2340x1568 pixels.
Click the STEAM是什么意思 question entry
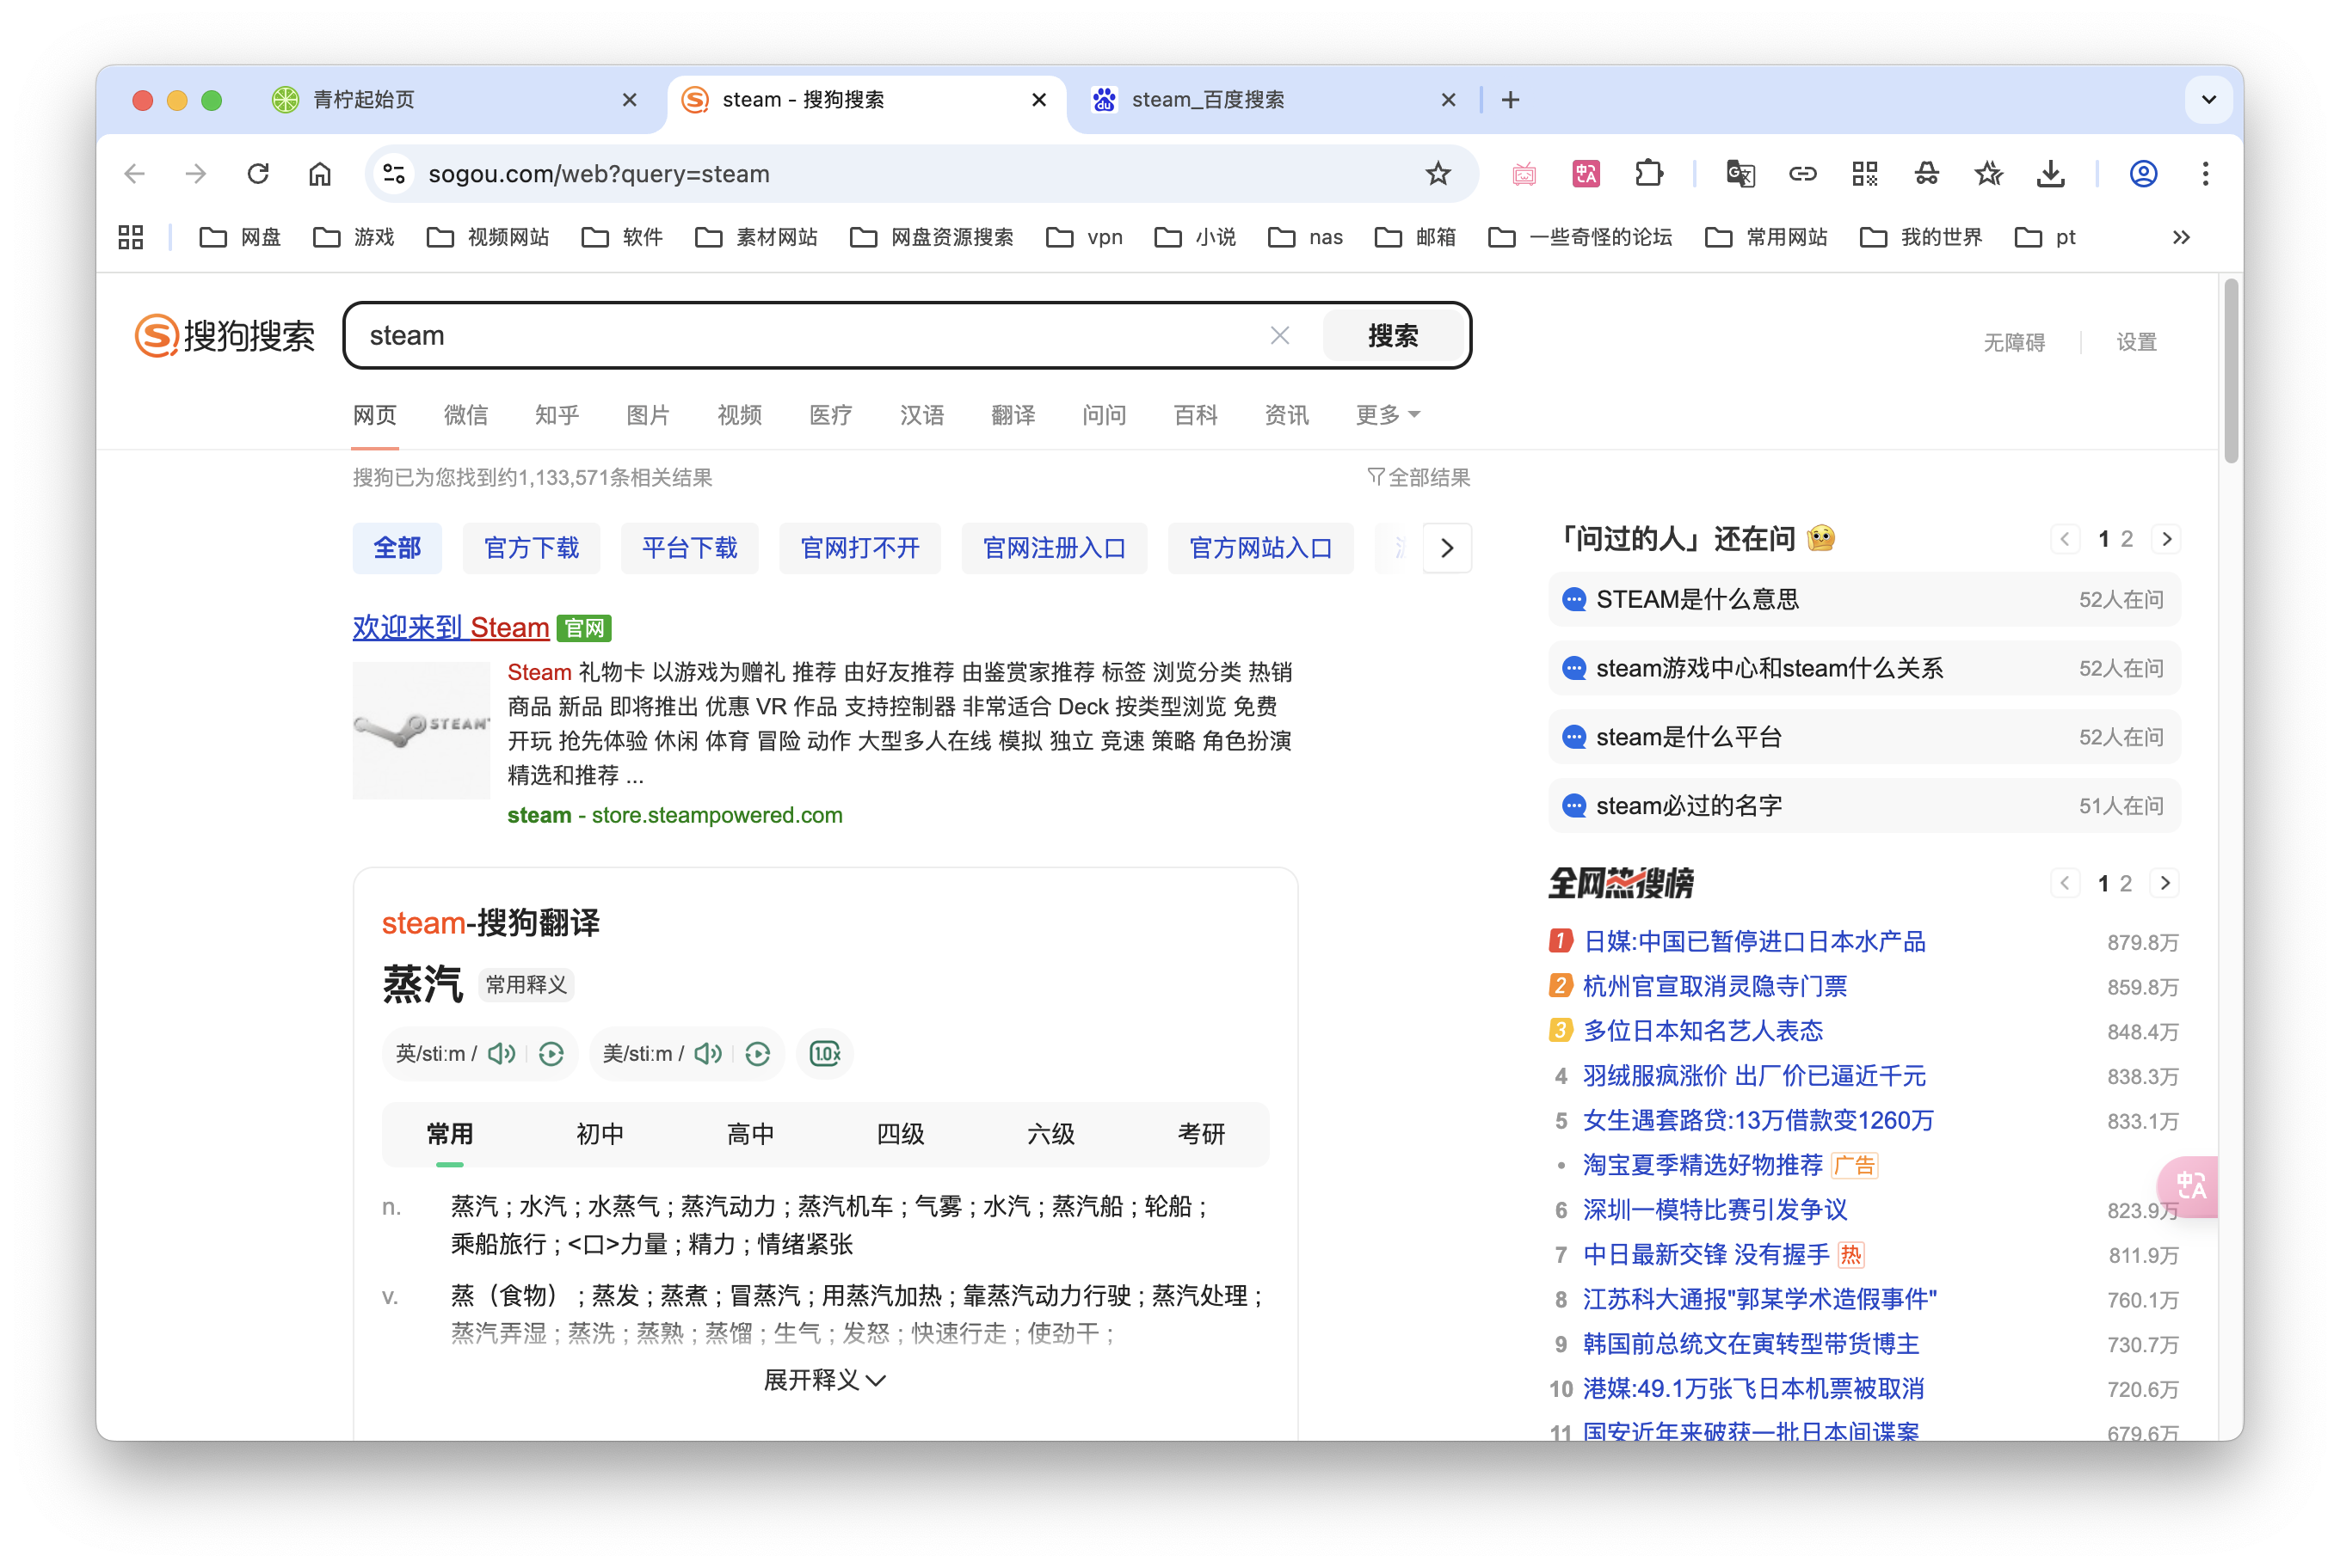click(x=1698, y=599)
